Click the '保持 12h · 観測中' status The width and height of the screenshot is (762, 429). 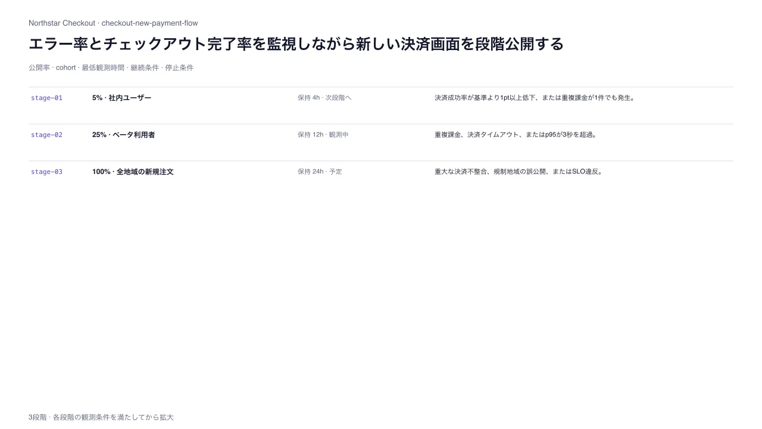click(x=323, y=135)
